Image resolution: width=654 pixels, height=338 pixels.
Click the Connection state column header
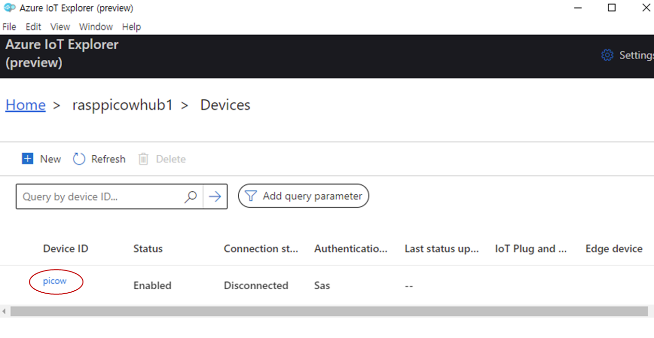260,249
